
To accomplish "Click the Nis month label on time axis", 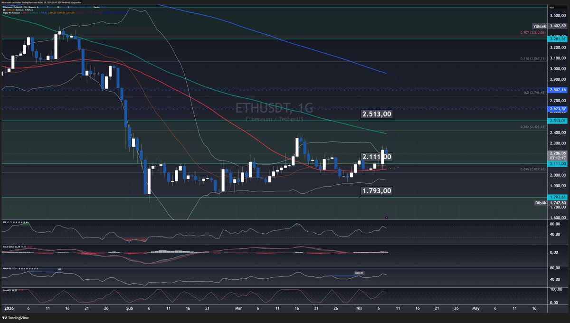I will point(359,308).
